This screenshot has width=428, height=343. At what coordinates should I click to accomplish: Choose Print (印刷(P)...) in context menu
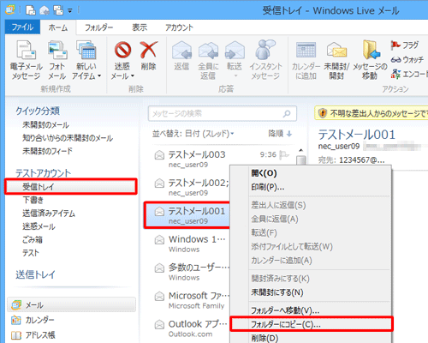coord(311,187)
